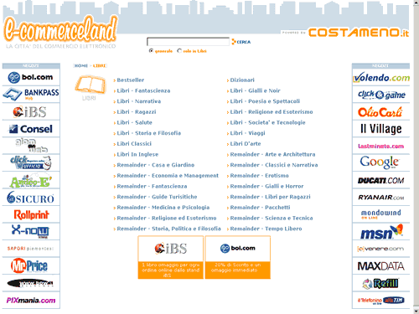This screenshot has height=314, width=419.
Task: Click the CERCA search button
Action: pyautogui.click(x=241, y=42)
